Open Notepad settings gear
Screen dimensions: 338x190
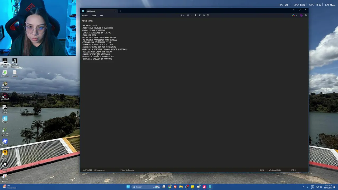tap(306, 15)
